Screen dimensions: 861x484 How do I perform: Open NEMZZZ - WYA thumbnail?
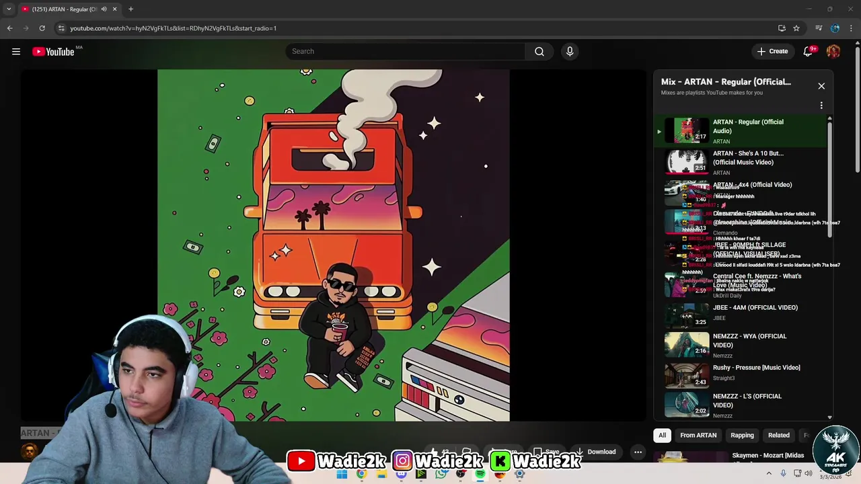tap(687, 345)
